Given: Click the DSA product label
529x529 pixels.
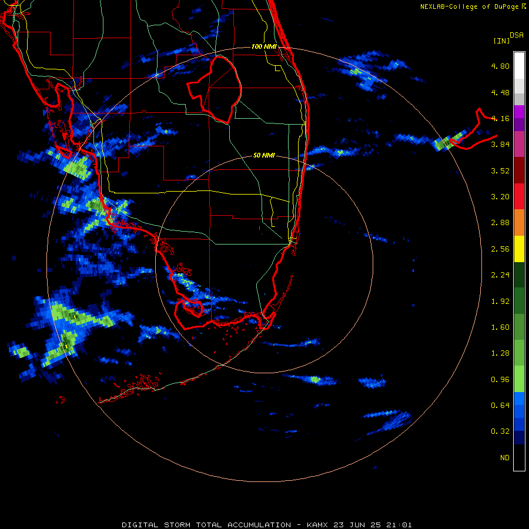Looking at the screenshot, I should click(517, 35).
